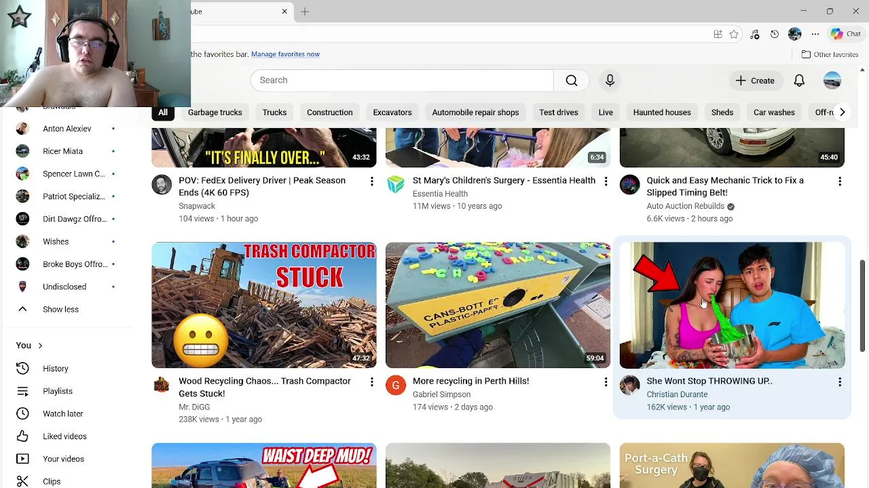
Task: Open Anton Alexiev subscription
Action: tap(67, 129)
